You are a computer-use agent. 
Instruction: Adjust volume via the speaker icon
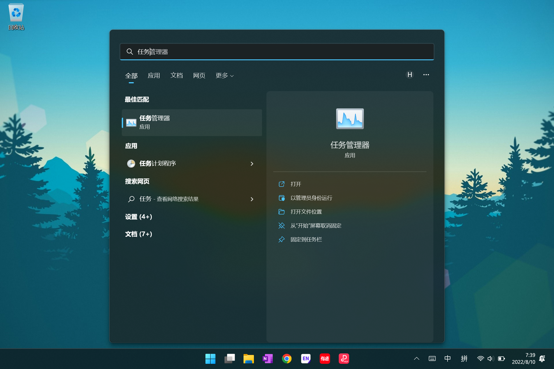point(490,358)
